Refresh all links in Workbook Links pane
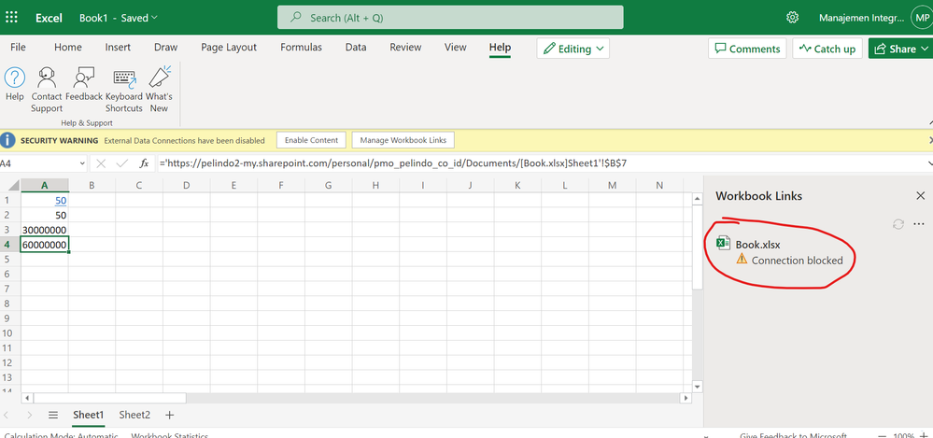 click(x=898, y=224)
